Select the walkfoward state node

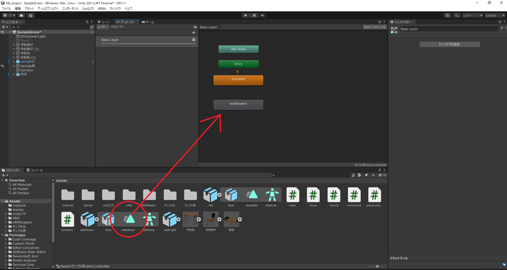238,105
